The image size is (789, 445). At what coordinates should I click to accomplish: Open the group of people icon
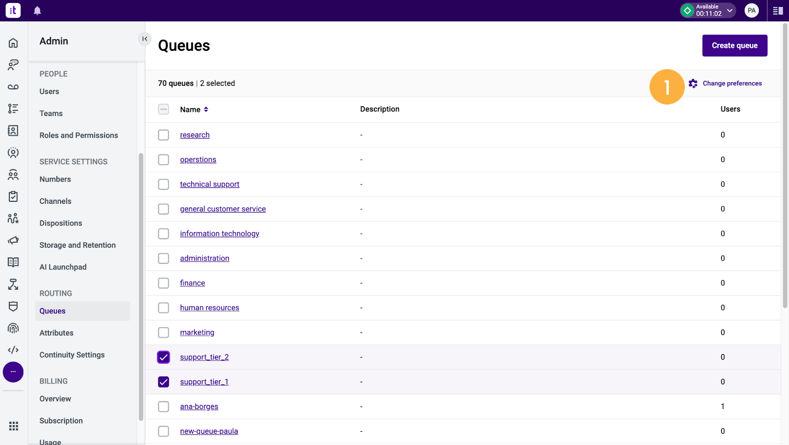(x=13, y=175)
